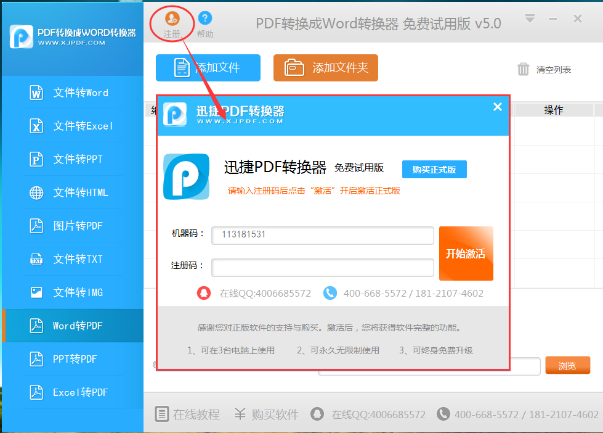Click the 注册码 input field

pyautogui.click(x=323, y=267)
